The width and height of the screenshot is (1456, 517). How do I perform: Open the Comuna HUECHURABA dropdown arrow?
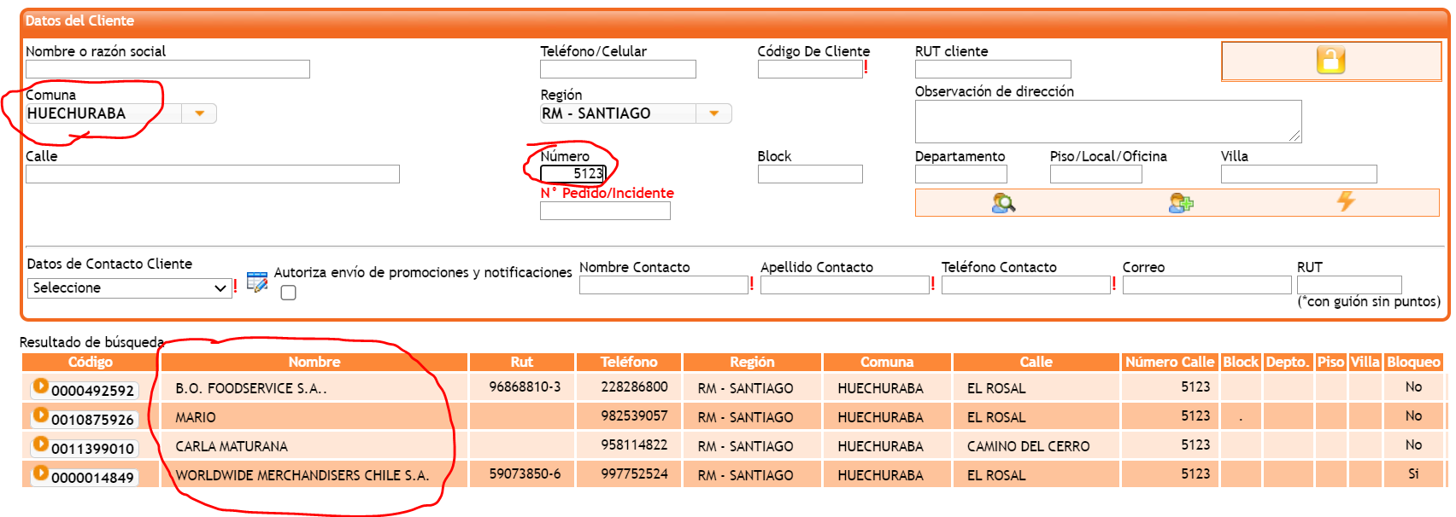[199, 113]
